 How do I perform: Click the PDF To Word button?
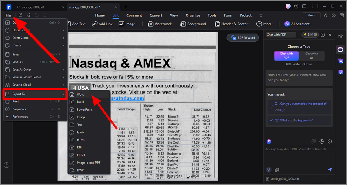click(243, 38)
